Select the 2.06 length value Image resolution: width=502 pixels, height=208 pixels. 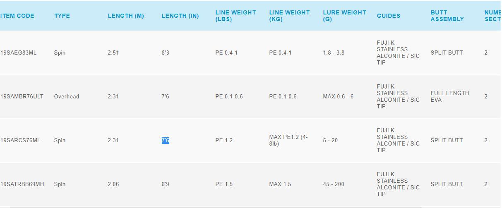(x=113, y=184)
